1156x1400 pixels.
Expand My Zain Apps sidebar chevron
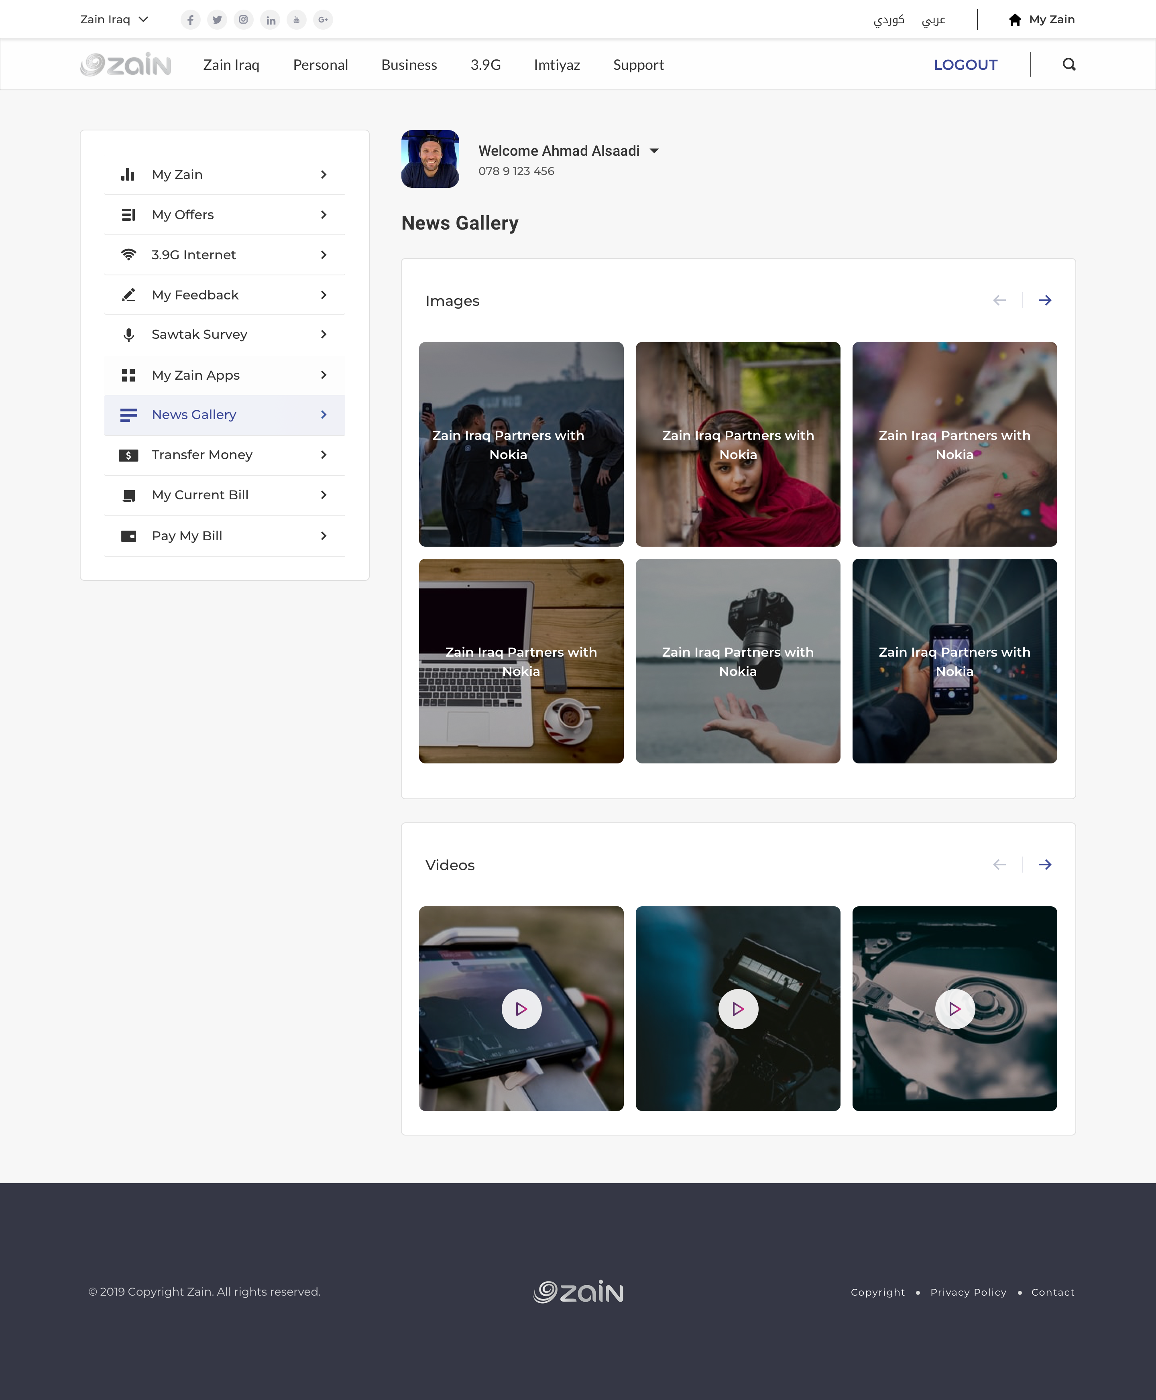pyautogui.click(x=324, y=375)
